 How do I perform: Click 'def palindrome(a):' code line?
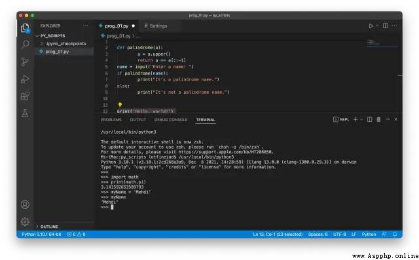[x=139, y=48]
